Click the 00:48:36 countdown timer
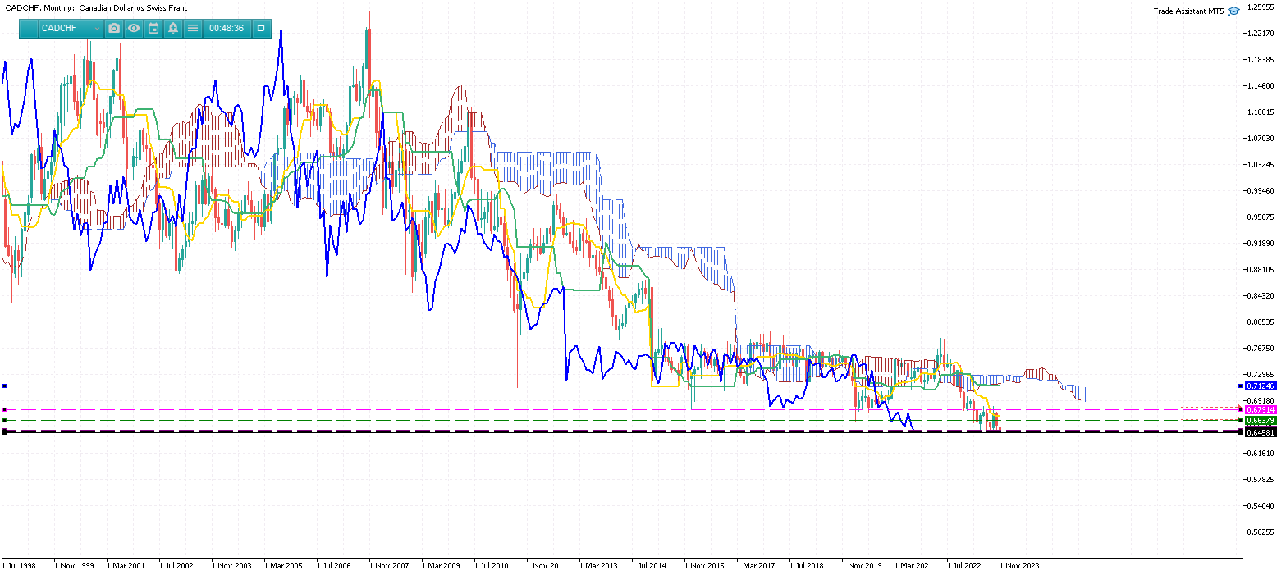This screenshot has width=1286, height=575. [227, 28]
